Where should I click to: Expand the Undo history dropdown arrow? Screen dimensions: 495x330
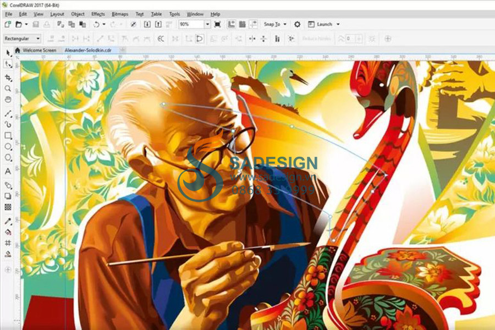tap(104, 24)
